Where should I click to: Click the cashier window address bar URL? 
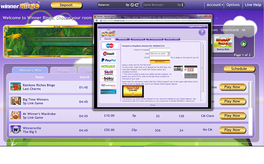coord(156,21)
